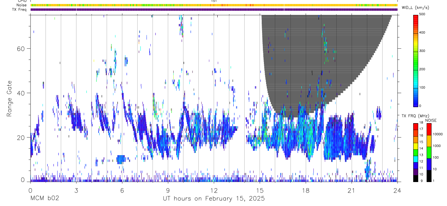447x206 pixels.
Task: Click the UT hour tick label 0
Action: pyautogui.click(x=30, y=190)
